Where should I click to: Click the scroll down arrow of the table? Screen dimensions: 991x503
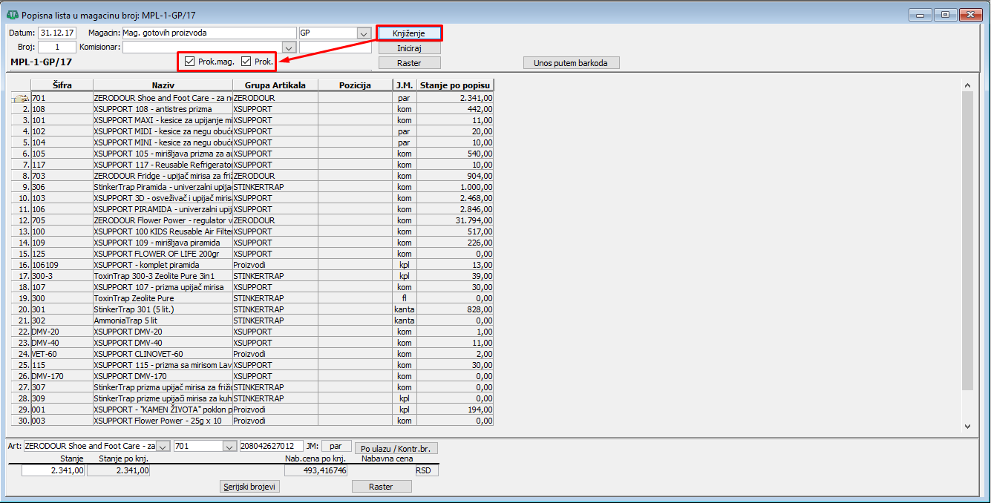click(967, 427)
